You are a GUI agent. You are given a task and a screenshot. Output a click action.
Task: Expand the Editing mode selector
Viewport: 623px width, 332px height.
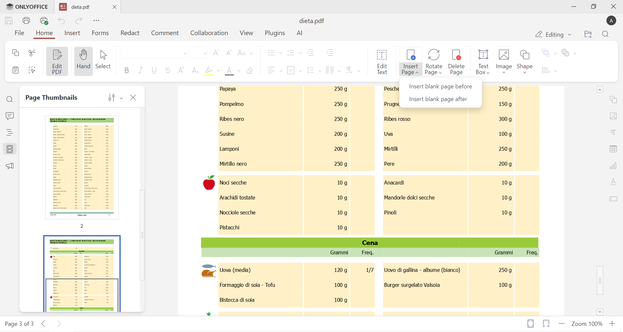pos(570,34)
